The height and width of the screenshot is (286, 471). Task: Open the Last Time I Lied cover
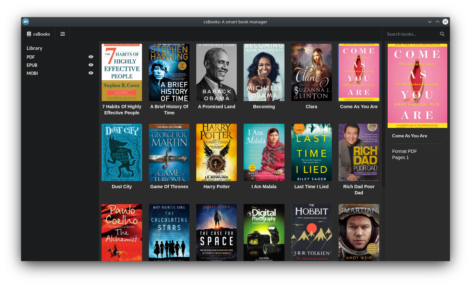pyautogui.click(x=311, y=152)
